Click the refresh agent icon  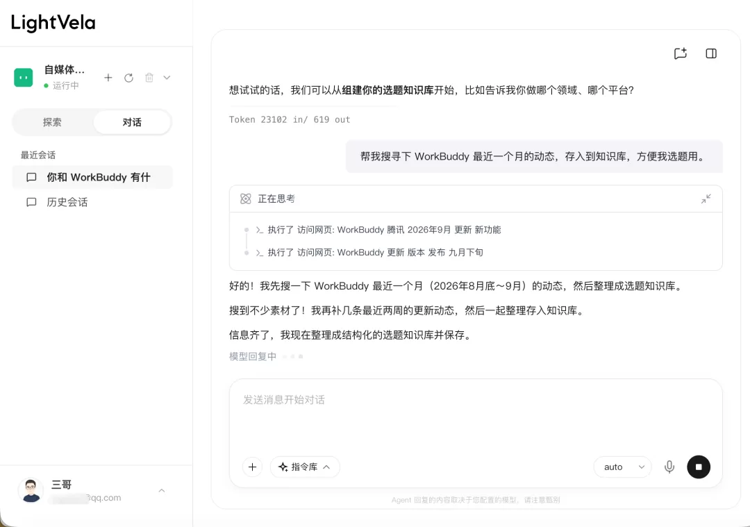pos(128,78)
